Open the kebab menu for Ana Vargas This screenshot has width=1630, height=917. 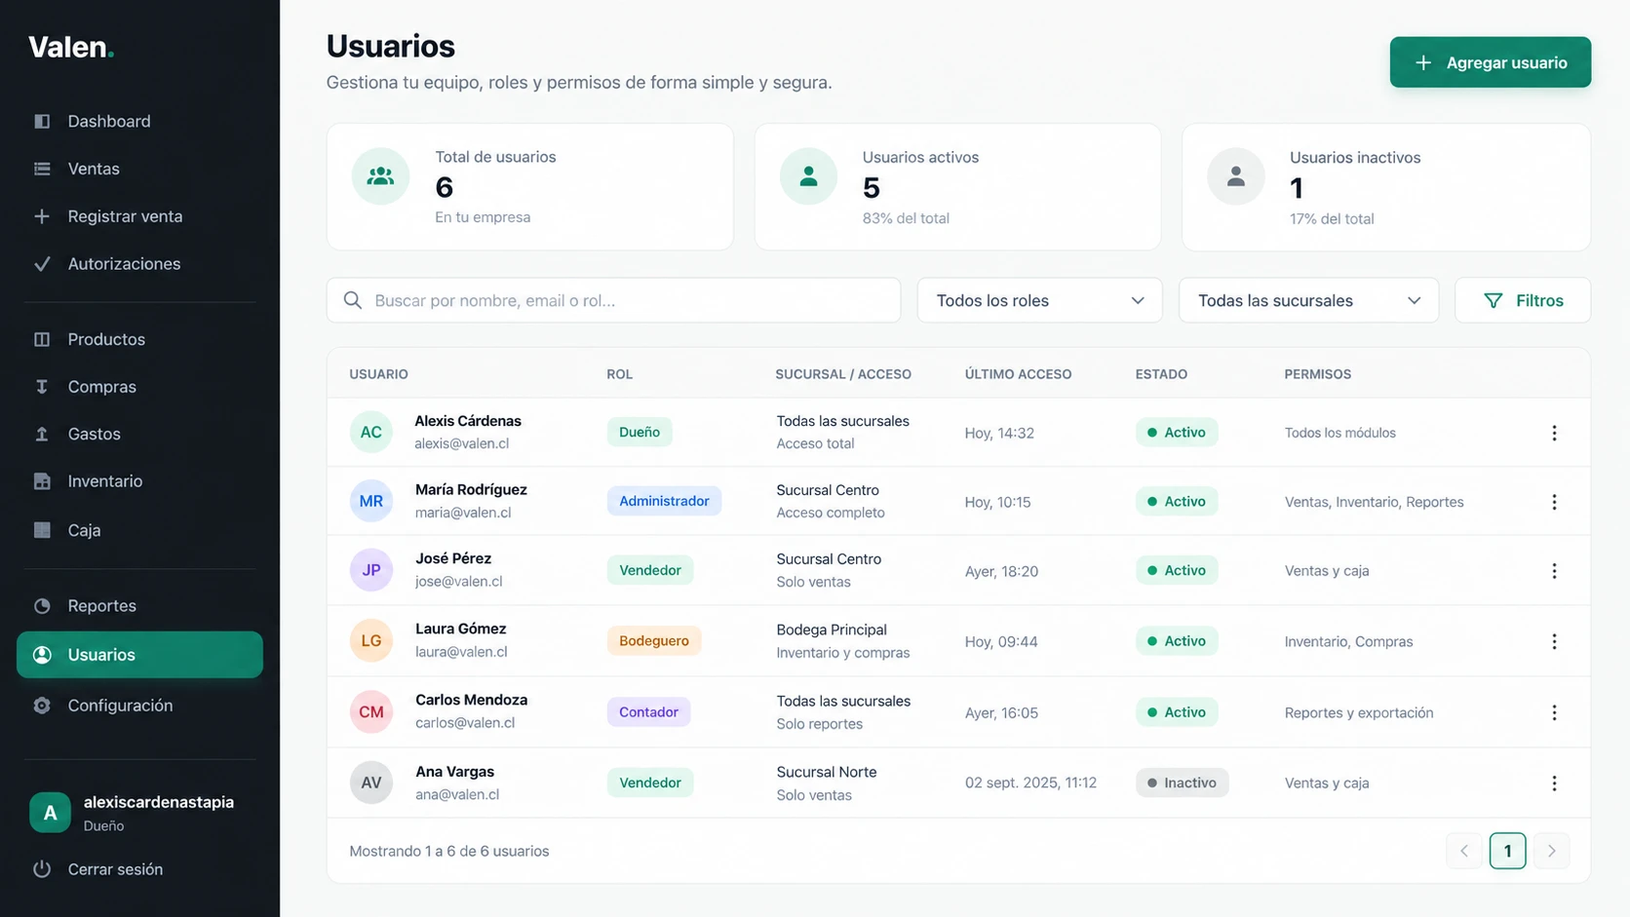1554,783
